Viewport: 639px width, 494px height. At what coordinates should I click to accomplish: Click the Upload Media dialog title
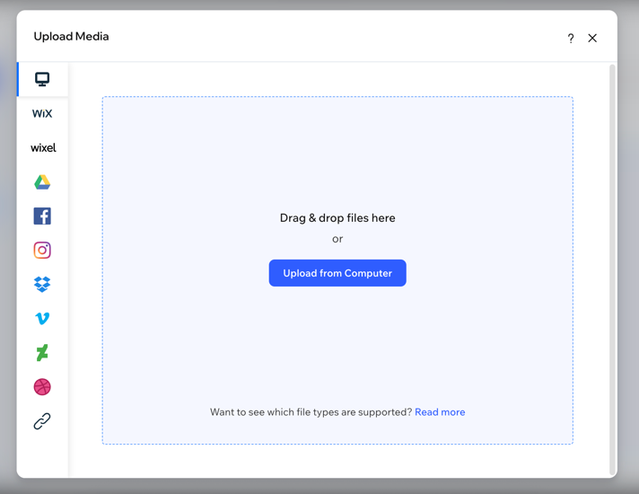[x=72, y=37]
